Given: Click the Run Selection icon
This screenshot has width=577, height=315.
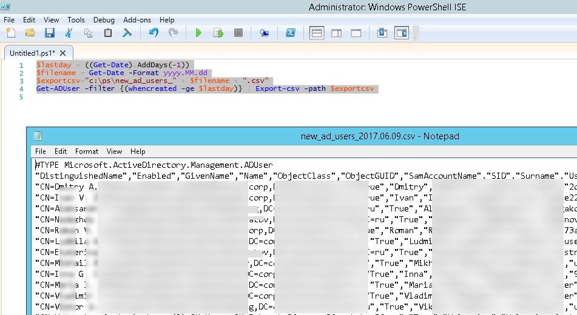Looking at the screenshot, I should click(x=218, y=33).
